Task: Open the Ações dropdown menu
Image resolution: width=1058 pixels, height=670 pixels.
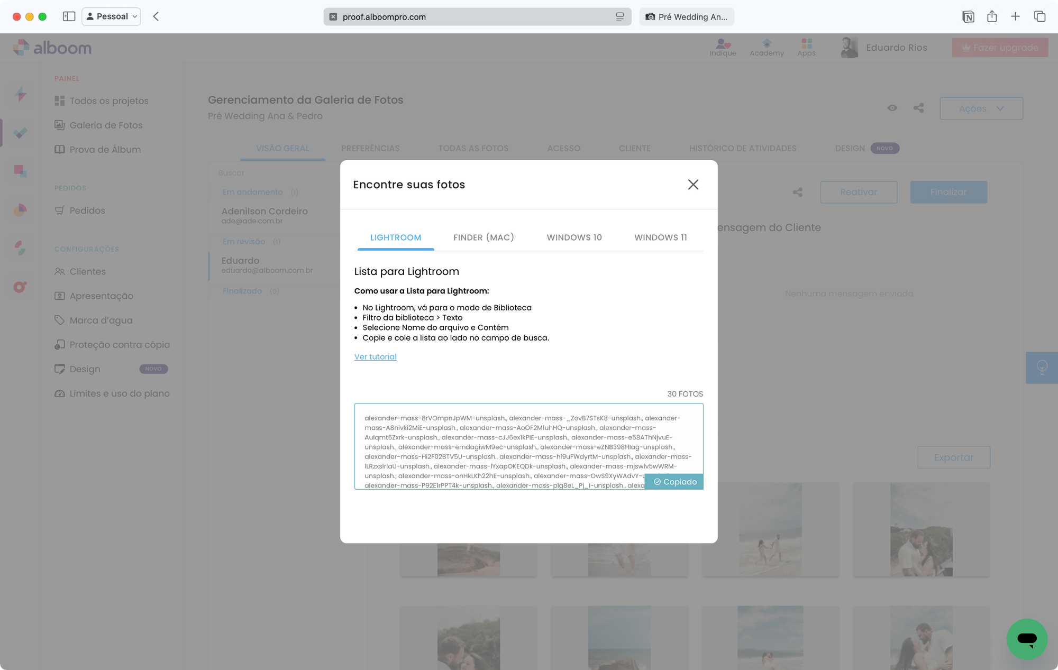Action: [x=981, y=108]
